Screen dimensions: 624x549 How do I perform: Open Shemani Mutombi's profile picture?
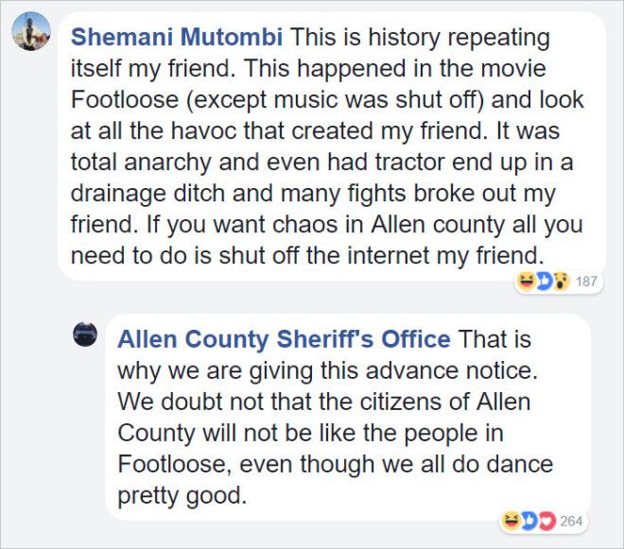[31, 31]
